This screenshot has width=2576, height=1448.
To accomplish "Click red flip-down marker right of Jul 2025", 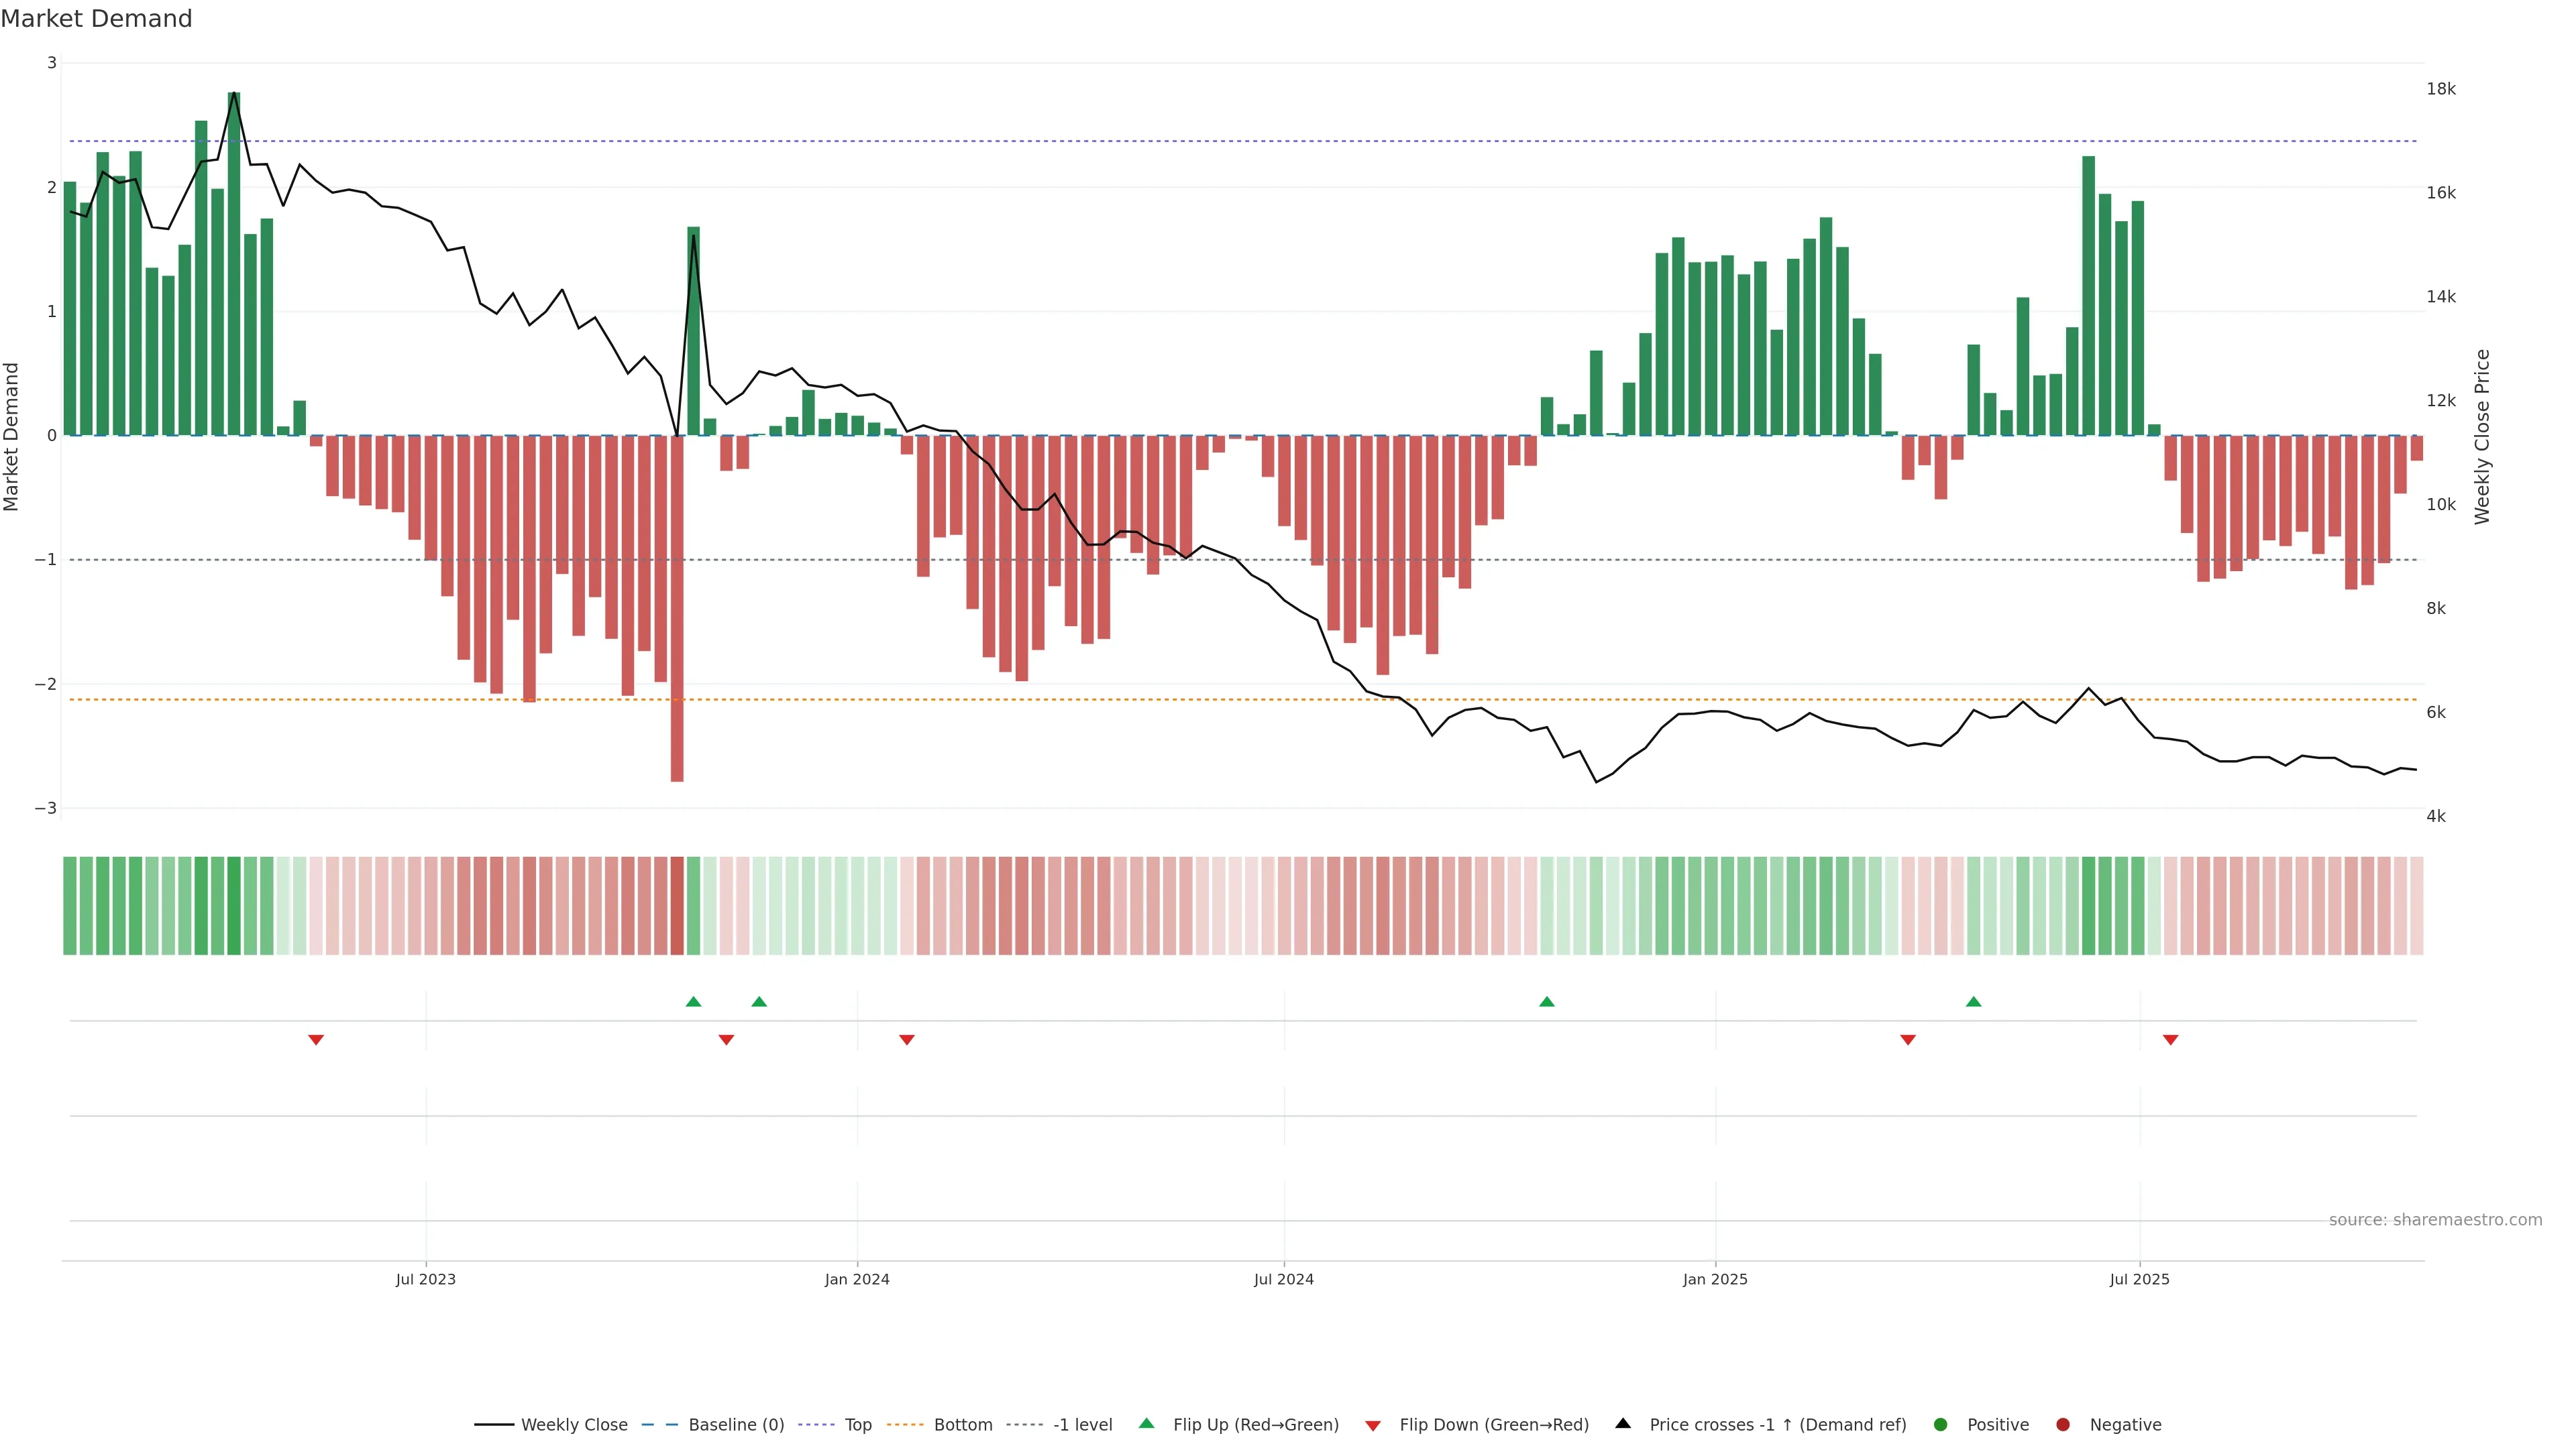I will [x=2170, y=1040].
